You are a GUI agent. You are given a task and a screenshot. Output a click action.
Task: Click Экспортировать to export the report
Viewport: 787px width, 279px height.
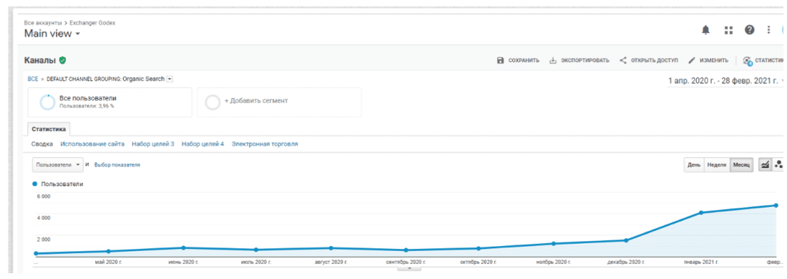click(x=580, y=60)
